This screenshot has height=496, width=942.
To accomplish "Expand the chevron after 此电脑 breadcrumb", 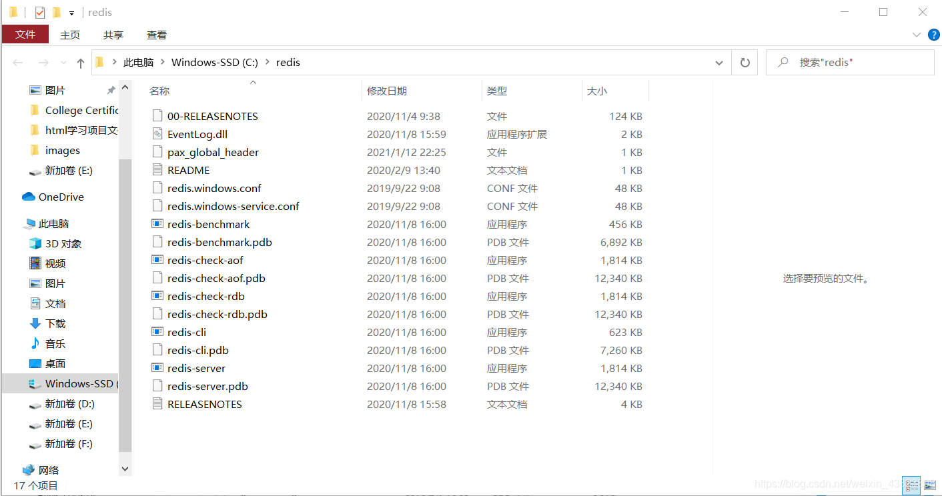I will [162, 62].
